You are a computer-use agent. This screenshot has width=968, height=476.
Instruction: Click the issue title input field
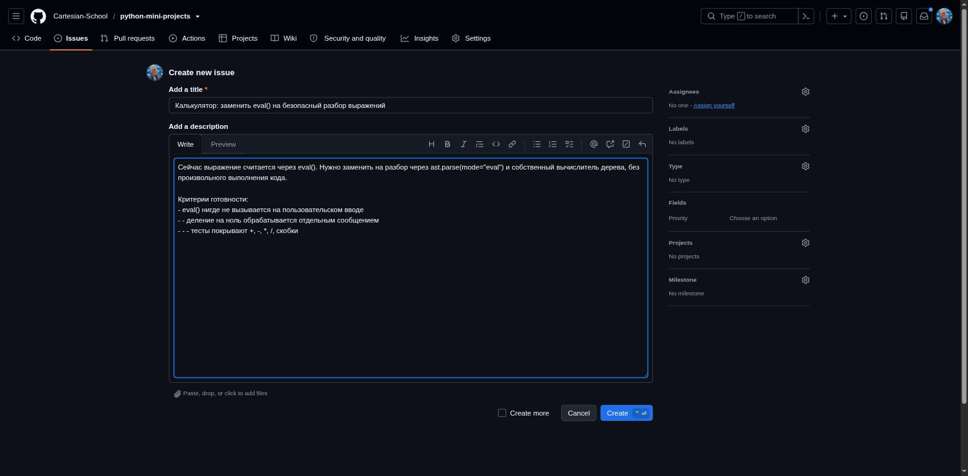click(x=411, y=105)
